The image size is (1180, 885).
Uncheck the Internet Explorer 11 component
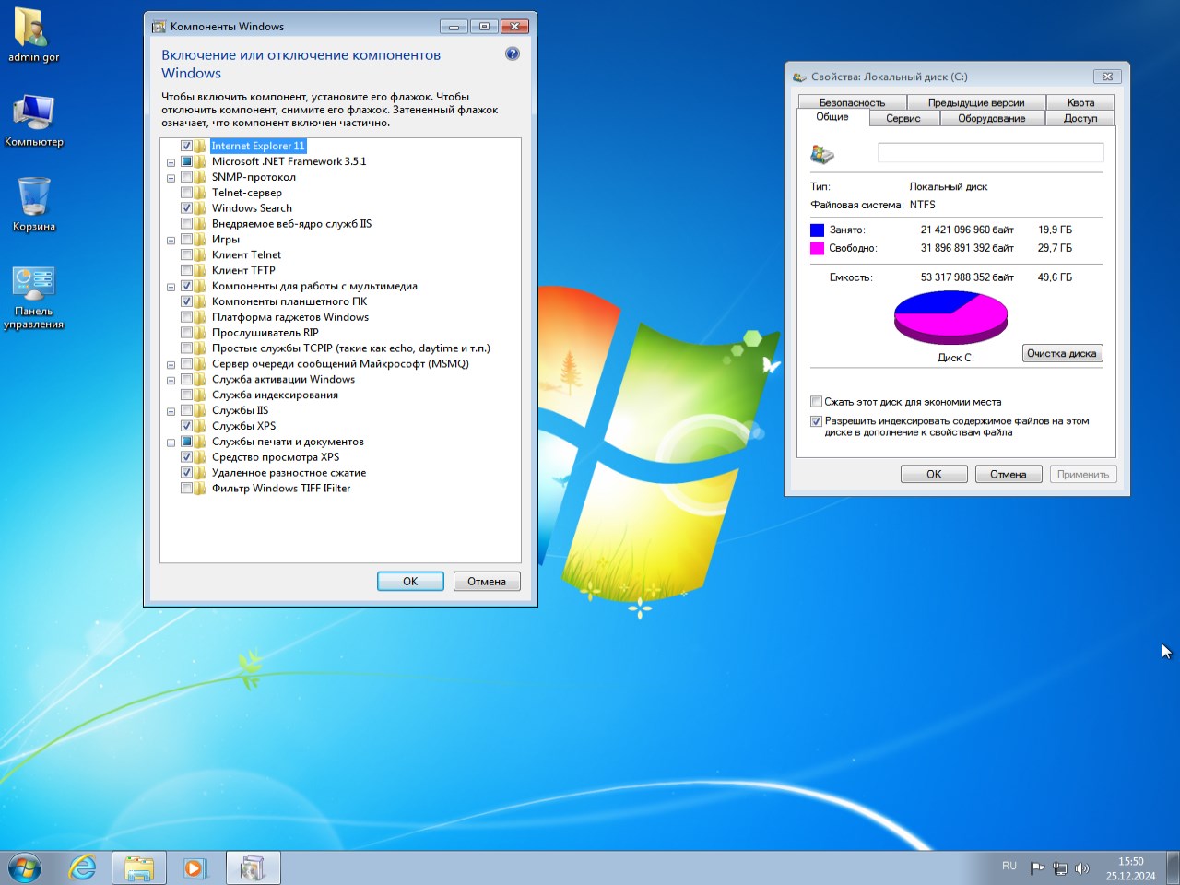pyautogui.click(x=186, y=146)
